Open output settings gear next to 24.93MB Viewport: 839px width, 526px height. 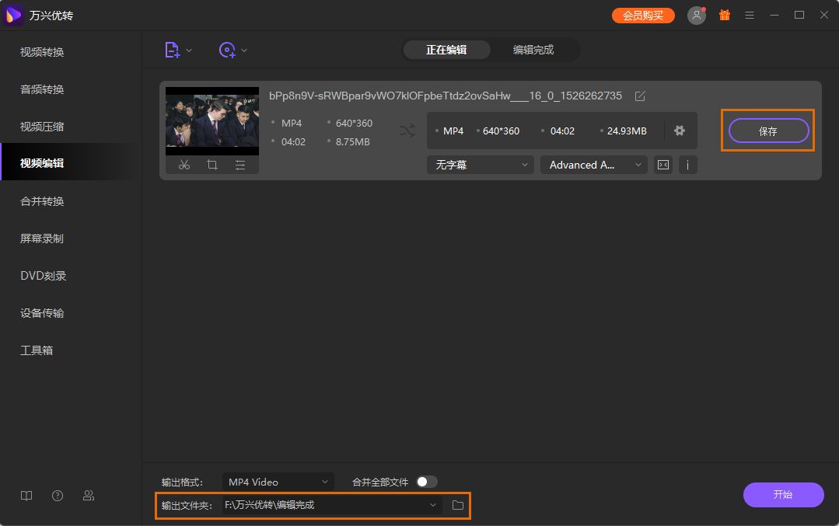(x=680, y=131)
